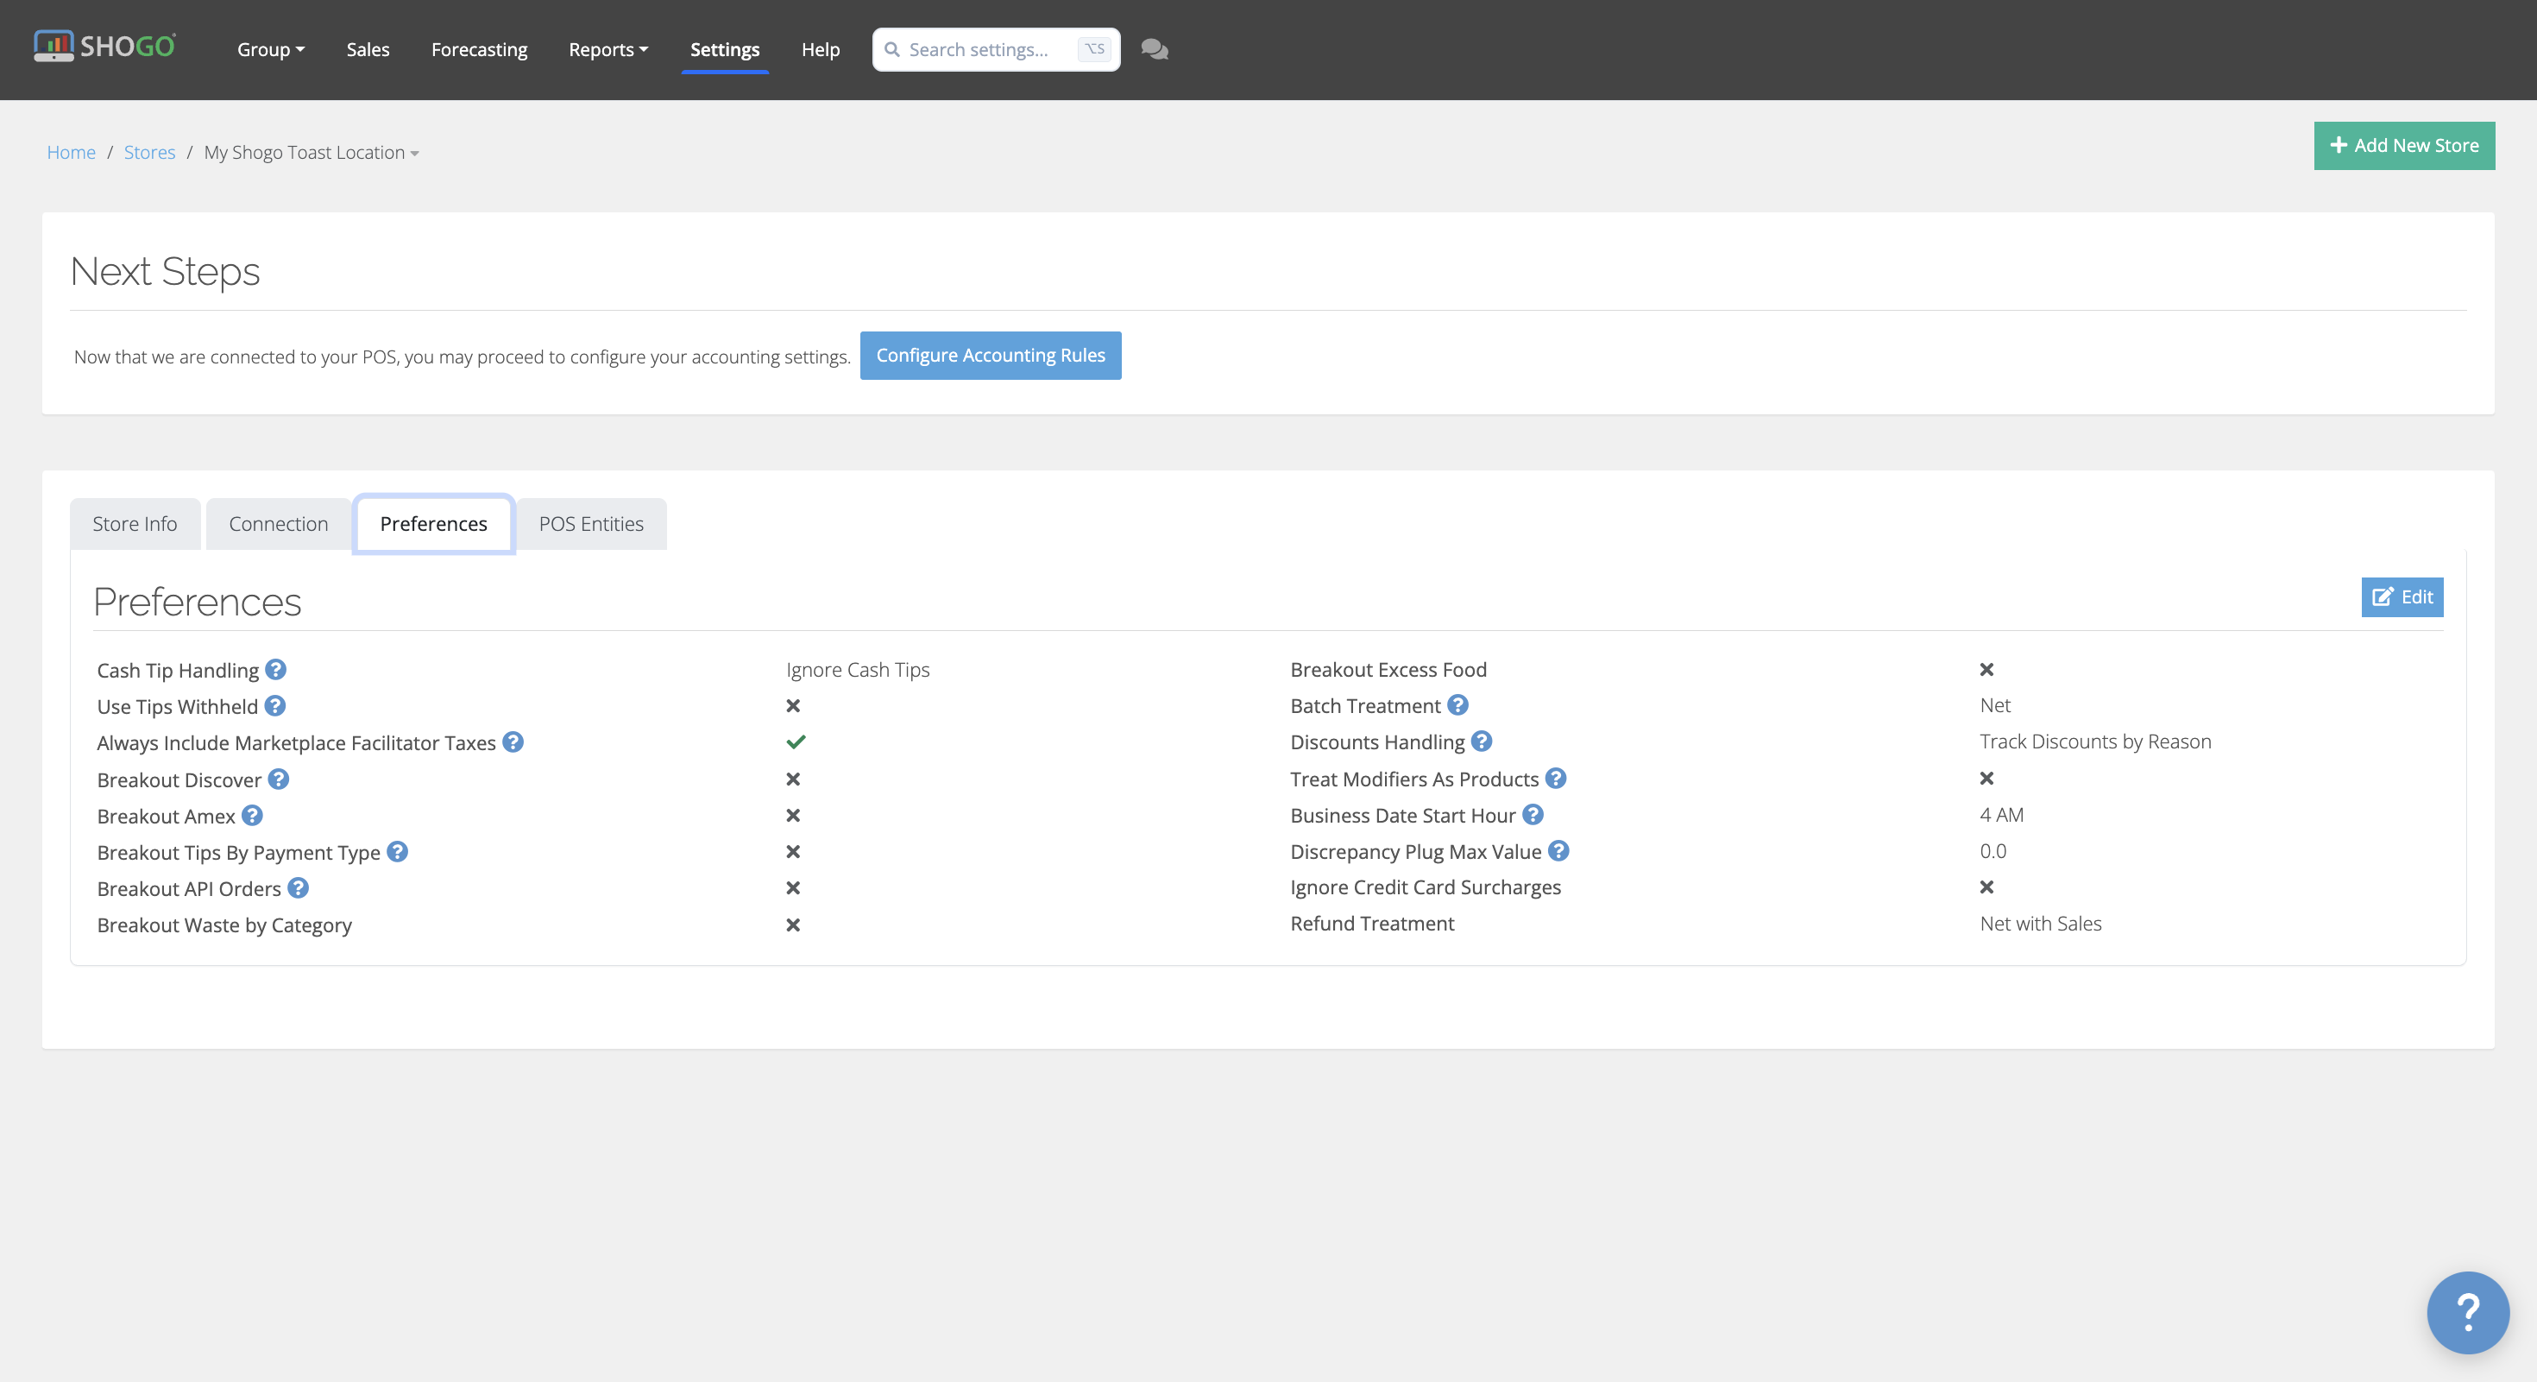The width and height of the screenshot is (2537, 1382).
Task: Click help icon beside Batch Treatment
Action: point(1457,705)
